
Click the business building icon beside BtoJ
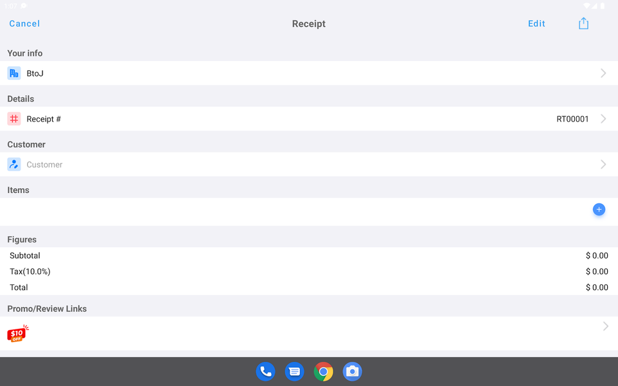pos(14,73)
